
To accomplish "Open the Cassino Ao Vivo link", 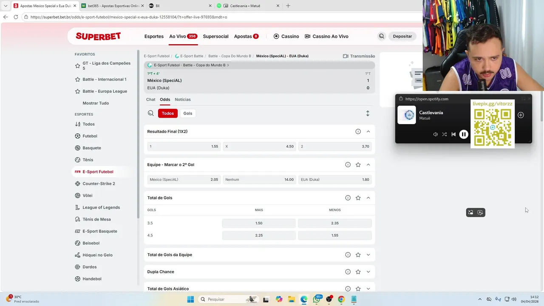I will [326, 36].
